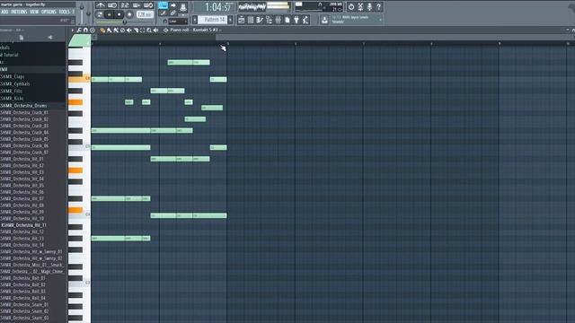Click the transport play/pause button
The image size is (575, 323).
110,14
